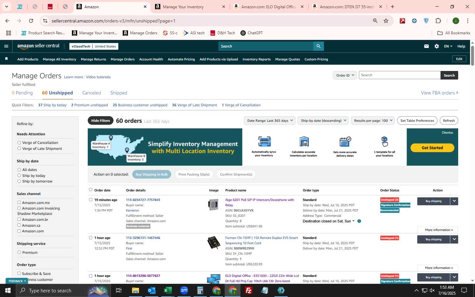The image size is (475, 297).
Task: Open the EN language dropdown
Action: click(448, 46)
